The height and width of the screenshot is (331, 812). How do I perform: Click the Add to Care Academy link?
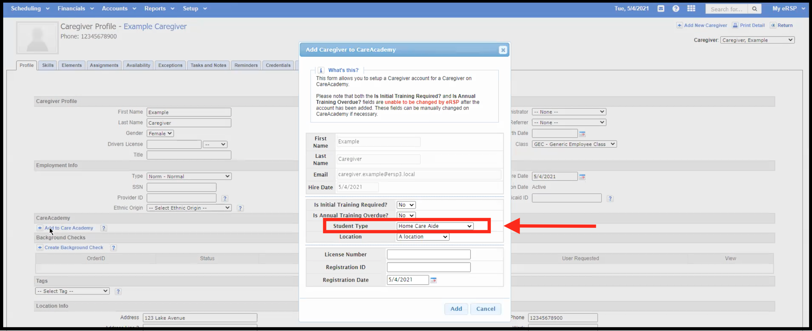(69, 228)
